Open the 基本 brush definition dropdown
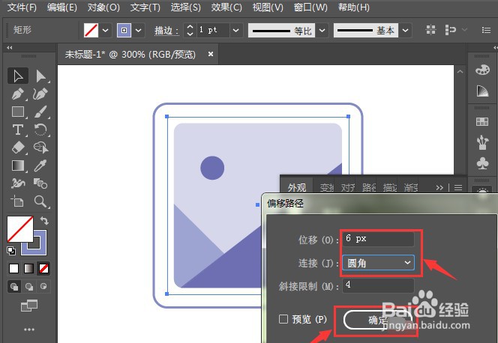 (x=405, y=31)
